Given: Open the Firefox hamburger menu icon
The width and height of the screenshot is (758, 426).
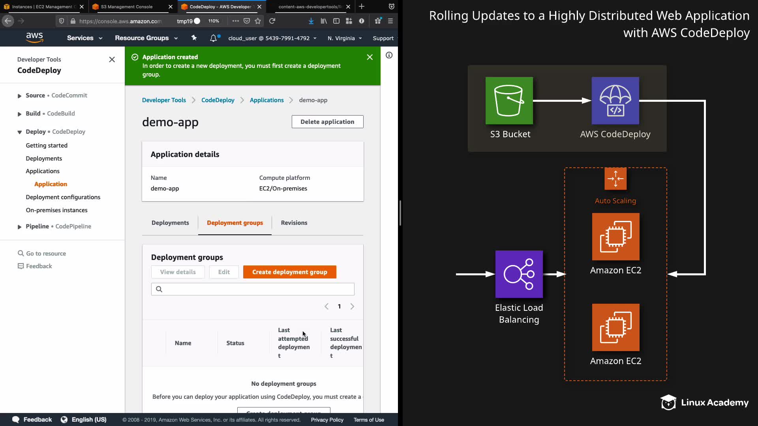Looking at the screenshot, I should (x=390, y=21).
